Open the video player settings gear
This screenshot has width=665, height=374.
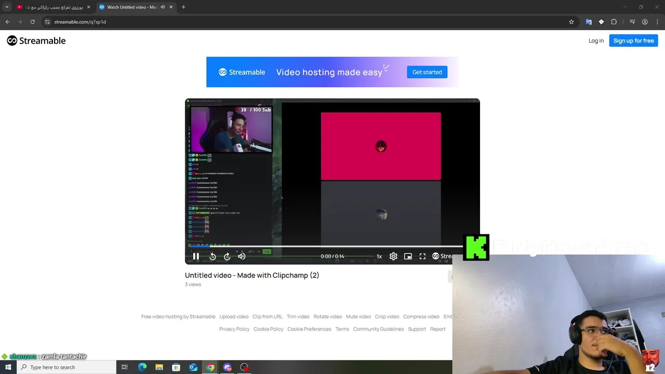393,256
